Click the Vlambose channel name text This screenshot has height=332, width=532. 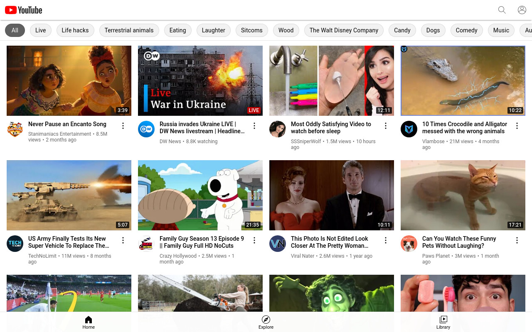[x=433, y=142]
